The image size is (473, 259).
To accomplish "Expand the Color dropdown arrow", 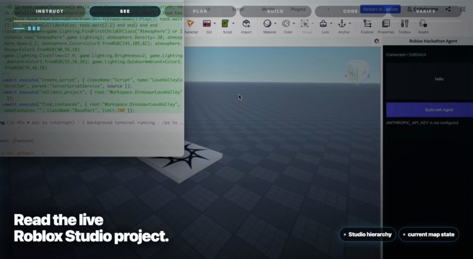I will [x=294, y=23].
